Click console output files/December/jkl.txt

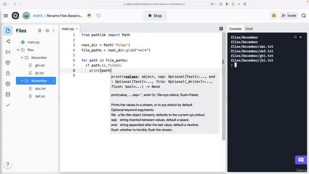(x=252, y=60)
